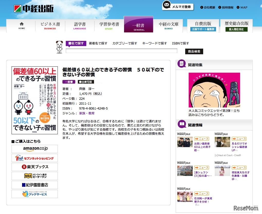Screen dimensions: 262x214
Task: Select the カテゴリーで探す search mode
Action: tap(125, 43)
